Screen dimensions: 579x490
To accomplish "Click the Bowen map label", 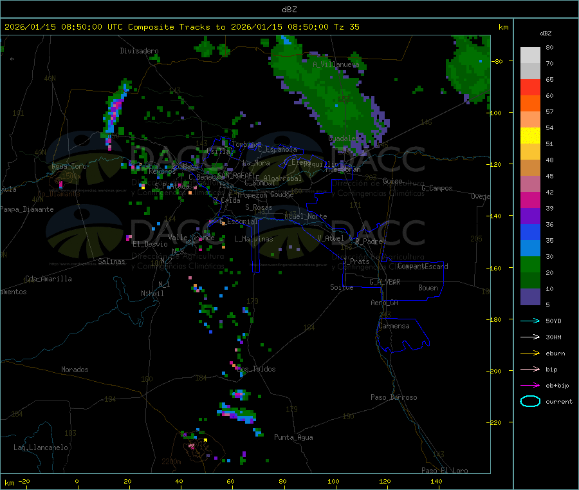I will pyautogui.click(x=428, y=288).
